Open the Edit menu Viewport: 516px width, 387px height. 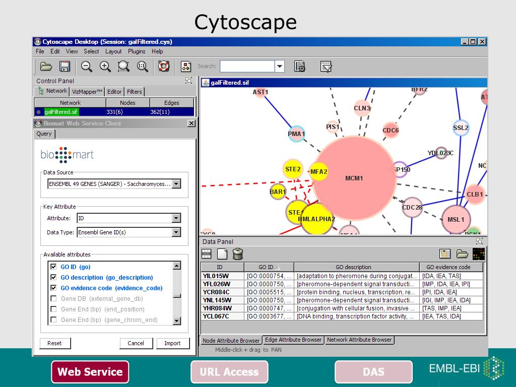pos(55,51)
